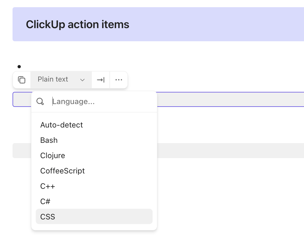Screen dimensions: 304x235
Task: Click the copy code block icon
Action: pos(22,80)
